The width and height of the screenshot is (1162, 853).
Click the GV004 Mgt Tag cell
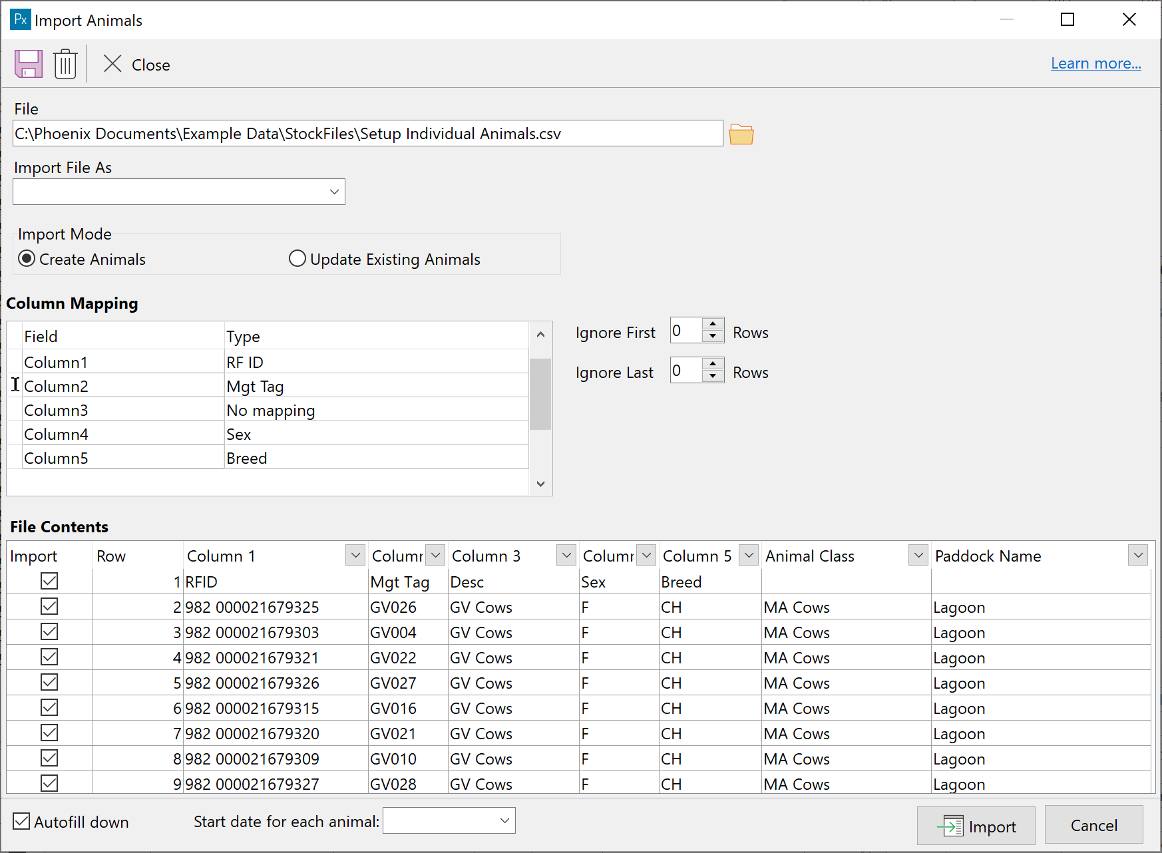(407, 632)
